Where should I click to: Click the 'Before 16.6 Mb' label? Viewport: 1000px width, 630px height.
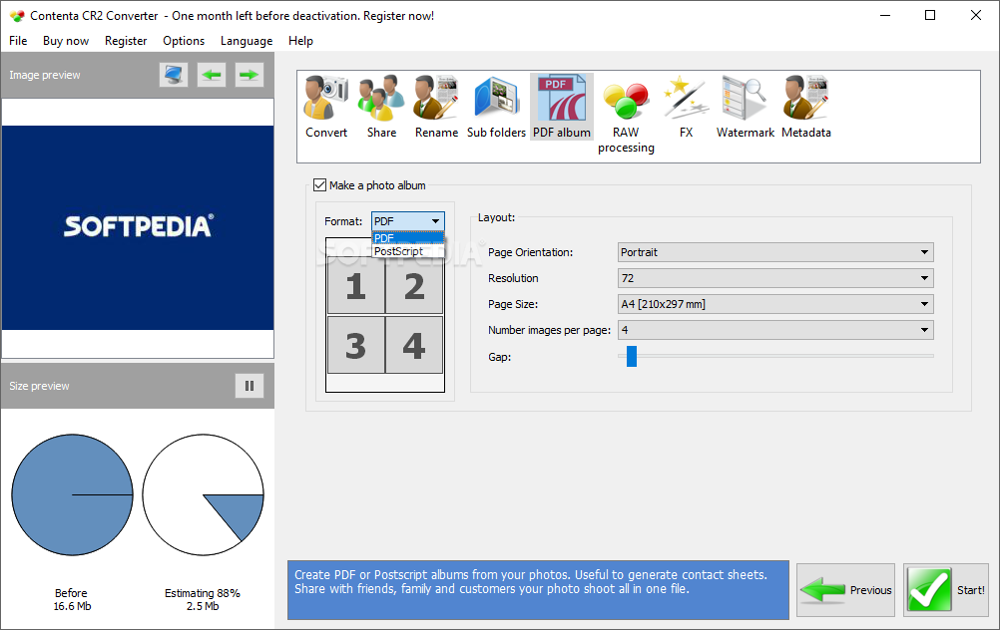click(x=72, y=599)
